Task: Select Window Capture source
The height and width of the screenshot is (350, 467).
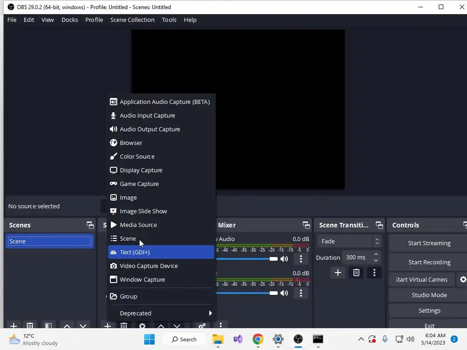Action: tap(161, 279)
